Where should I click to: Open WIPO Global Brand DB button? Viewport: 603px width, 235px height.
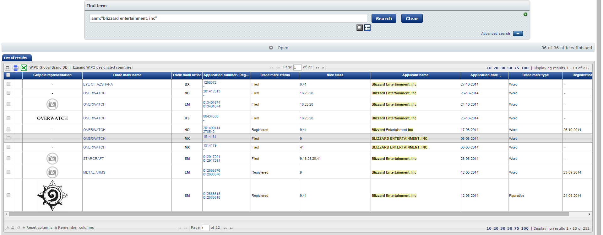[48, 67]
